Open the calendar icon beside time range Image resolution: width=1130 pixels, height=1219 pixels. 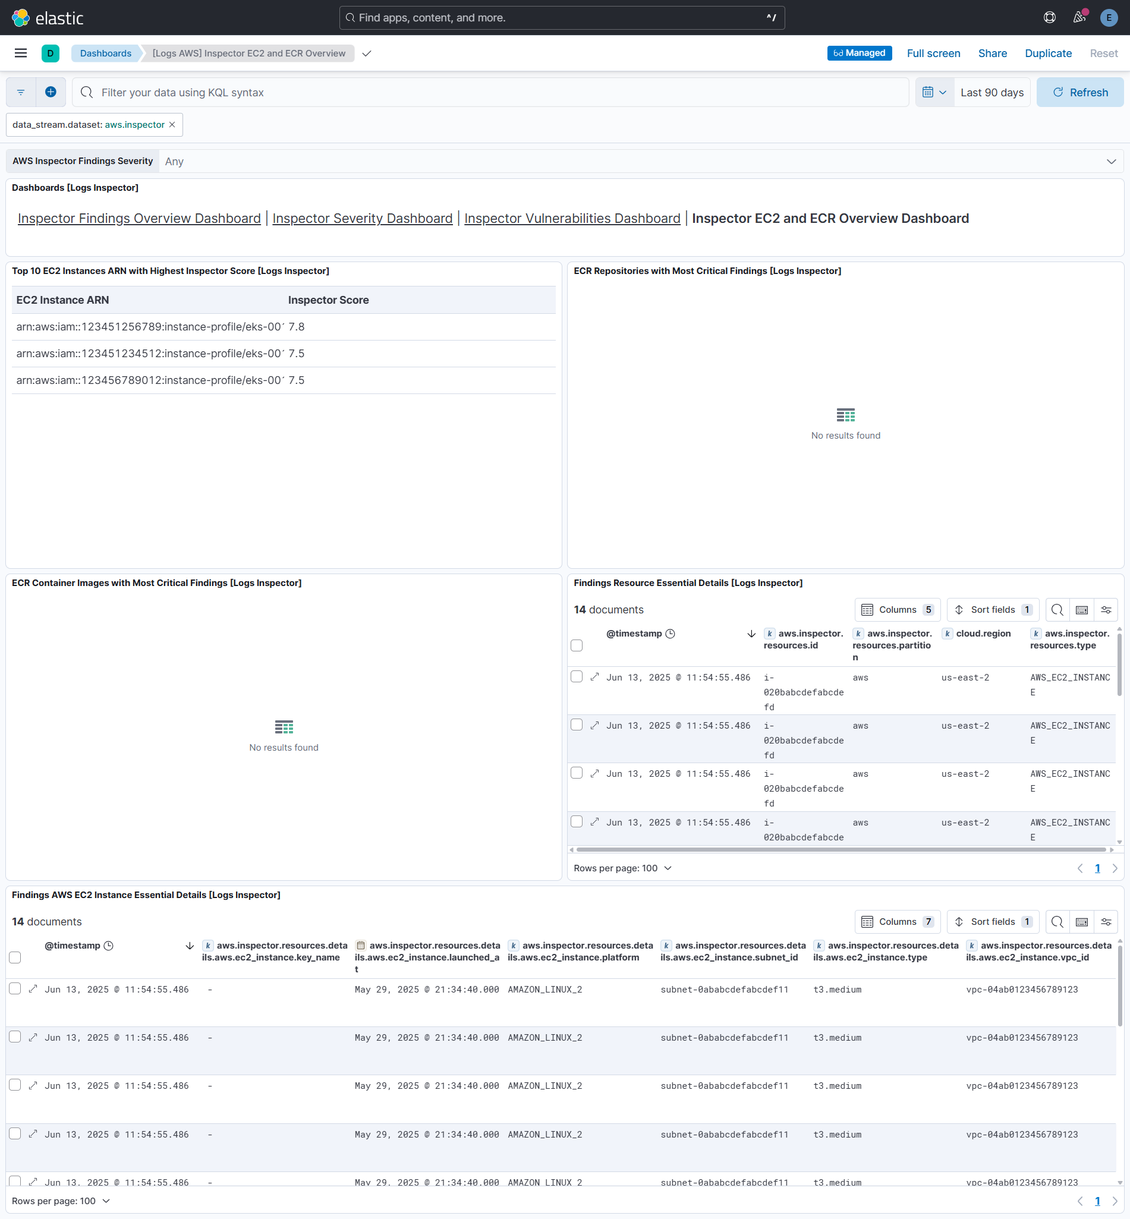(930, 92)
